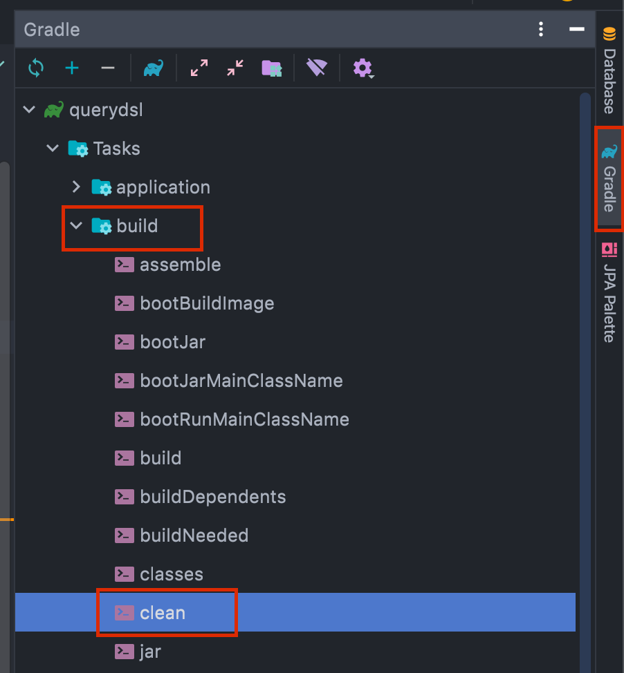The width and height of the screenshot is (624, 673).
Task: Click the Download Sources folder icon
Action: pyautogui.click(x=271, y=68)
